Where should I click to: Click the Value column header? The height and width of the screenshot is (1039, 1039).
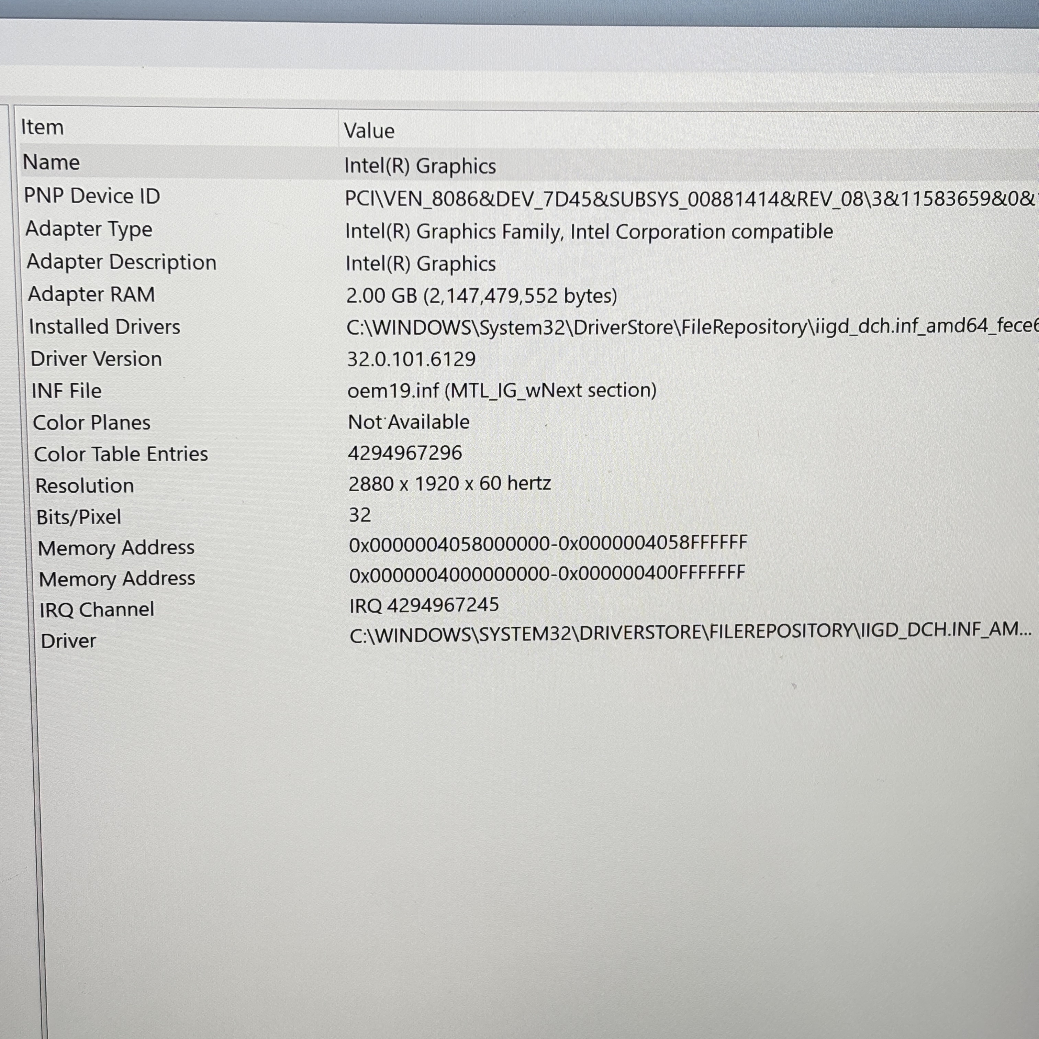coord(369,131)
